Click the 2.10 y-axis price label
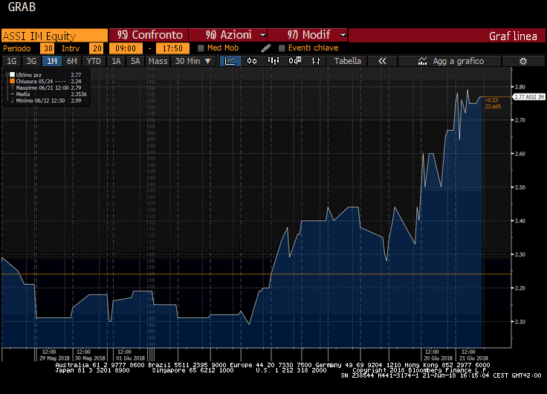The width and height of the screenshot is (547, 394). (520, 322)
